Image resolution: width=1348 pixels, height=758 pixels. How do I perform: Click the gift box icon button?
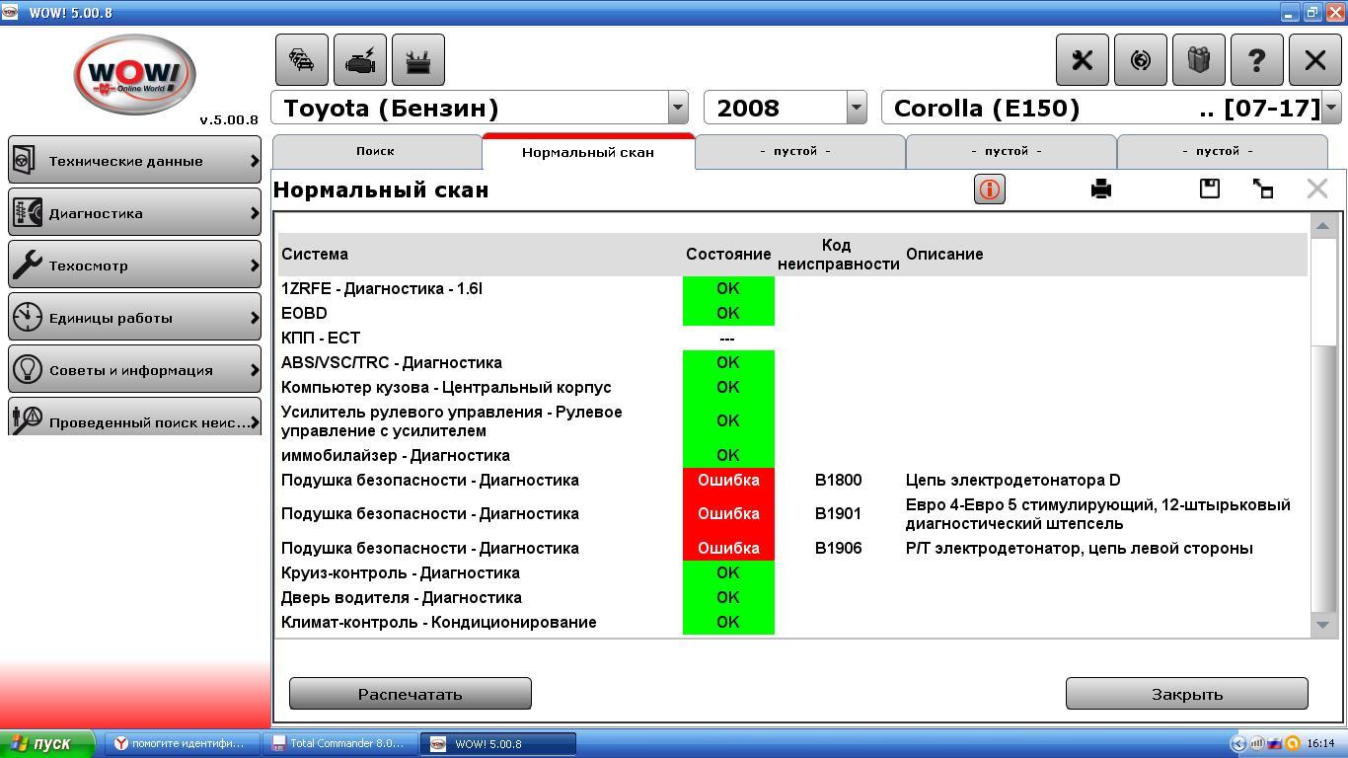point(1199,60)
